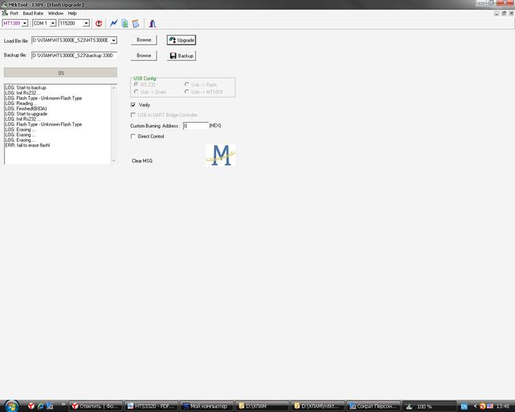Open the Baud Rate menu
Viewport: 515px width, 412px height.
(33, 13)
